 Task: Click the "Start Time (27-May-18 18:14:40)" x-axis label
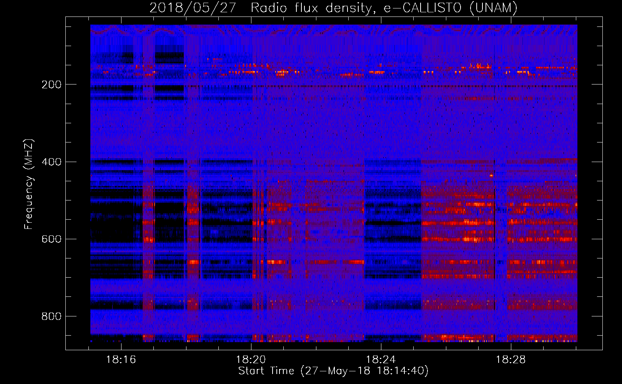(333, 371)
